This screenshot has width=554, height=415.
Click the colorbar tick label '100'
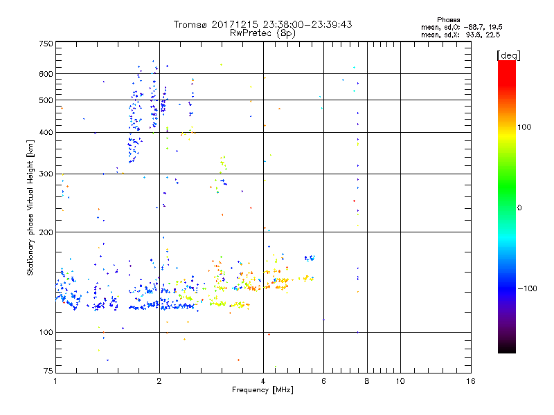coord(524,127)
